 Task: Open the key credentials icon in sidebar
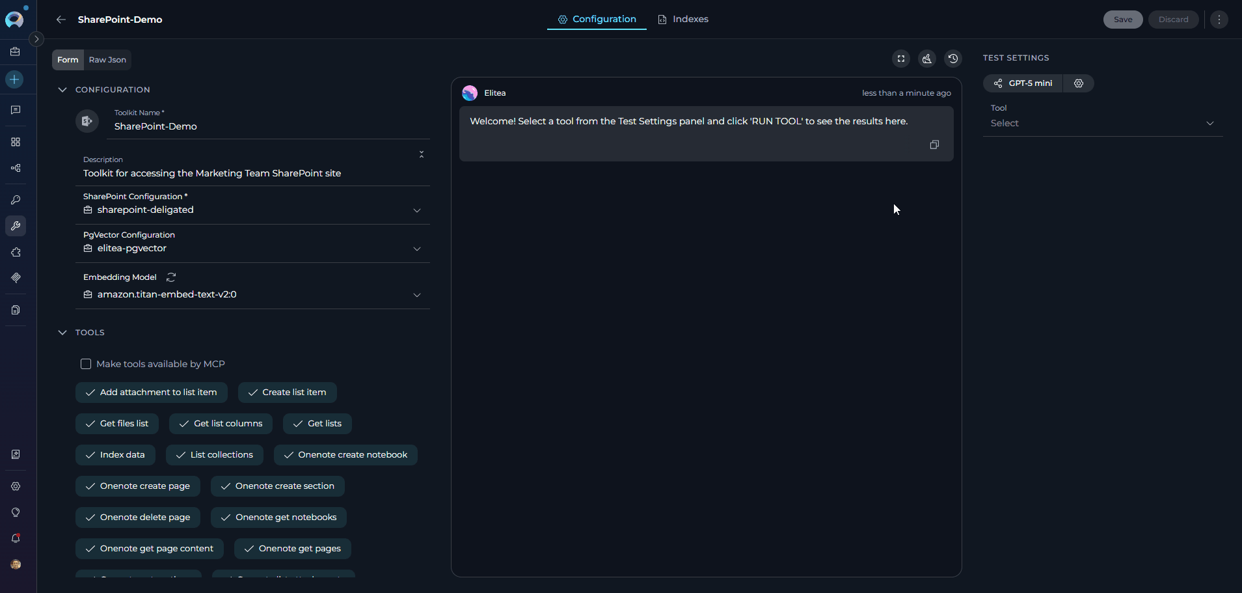[16, 200]
